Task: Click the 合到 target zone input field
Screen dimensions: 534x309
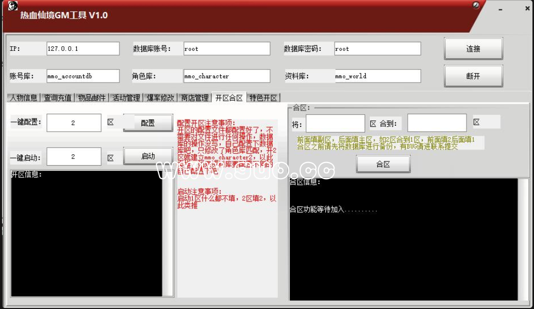Action: coord(437,123)
